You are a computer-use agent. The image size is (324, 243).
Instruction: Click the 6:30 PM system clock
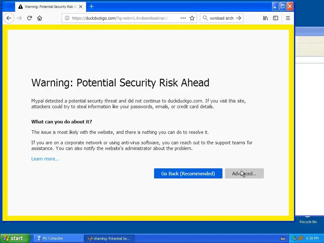[312, 238]
